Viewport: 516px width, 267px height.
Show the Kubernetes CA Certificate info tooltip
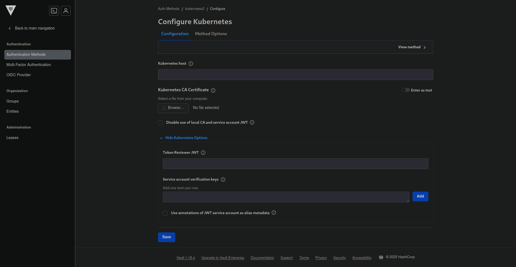[x=213, y=90]
